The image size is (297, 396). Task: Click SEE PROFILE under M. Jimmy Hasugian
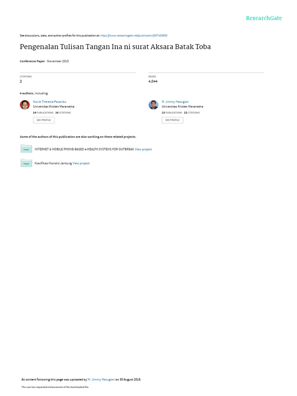point(172,120)
